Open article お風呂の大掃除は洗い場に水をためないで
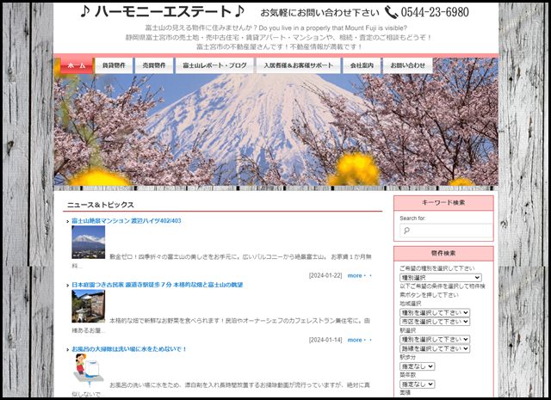The width and height of the screenshot is (551, 400). [x=129, y=349]
